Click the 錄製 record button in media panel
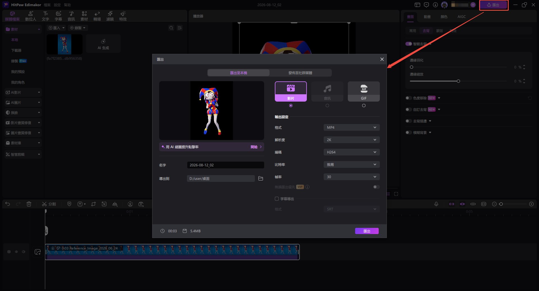Screen dimensions: 539x291 (x=77, y=28)
